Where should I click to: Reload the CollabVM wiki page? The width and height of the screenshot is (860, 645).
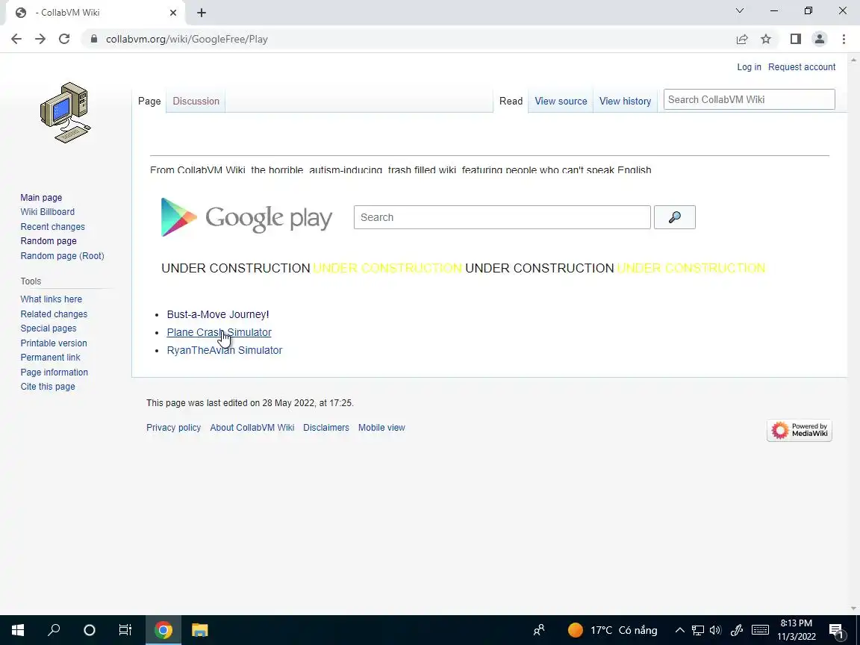coord(64,39)
